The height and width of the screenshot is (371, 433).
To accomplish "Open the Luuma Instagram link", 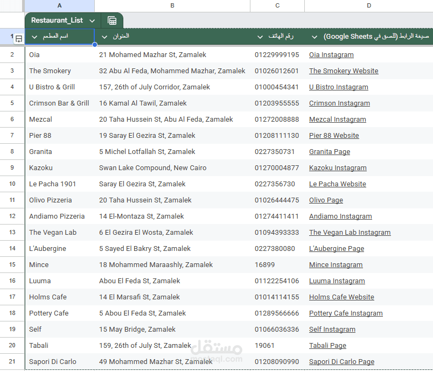I will (337, 281).
